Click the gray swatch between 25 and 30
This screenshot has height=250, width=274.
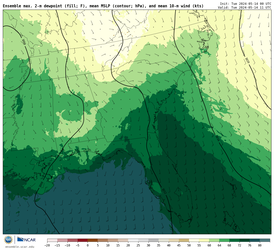pyautogui.click(x=143, y=240)
